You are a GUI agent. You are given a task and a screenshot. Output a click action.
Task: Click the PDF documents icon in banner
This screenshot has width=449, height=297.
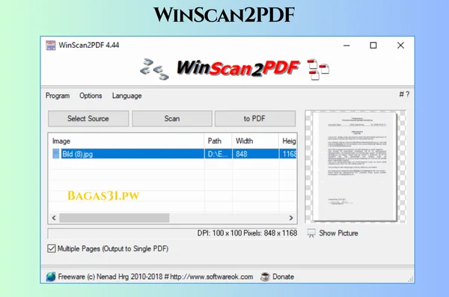point(318,70)
